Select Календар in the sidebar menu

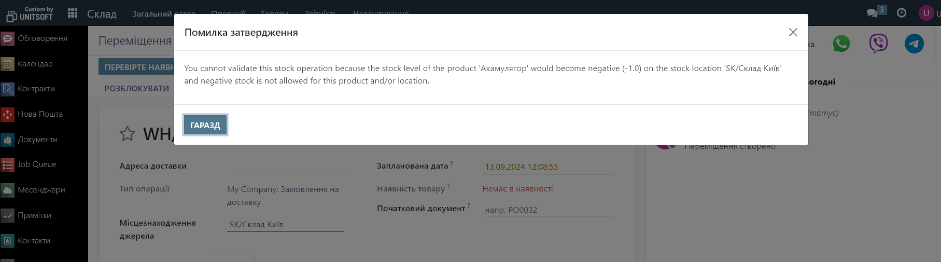(x=35, y=64)
